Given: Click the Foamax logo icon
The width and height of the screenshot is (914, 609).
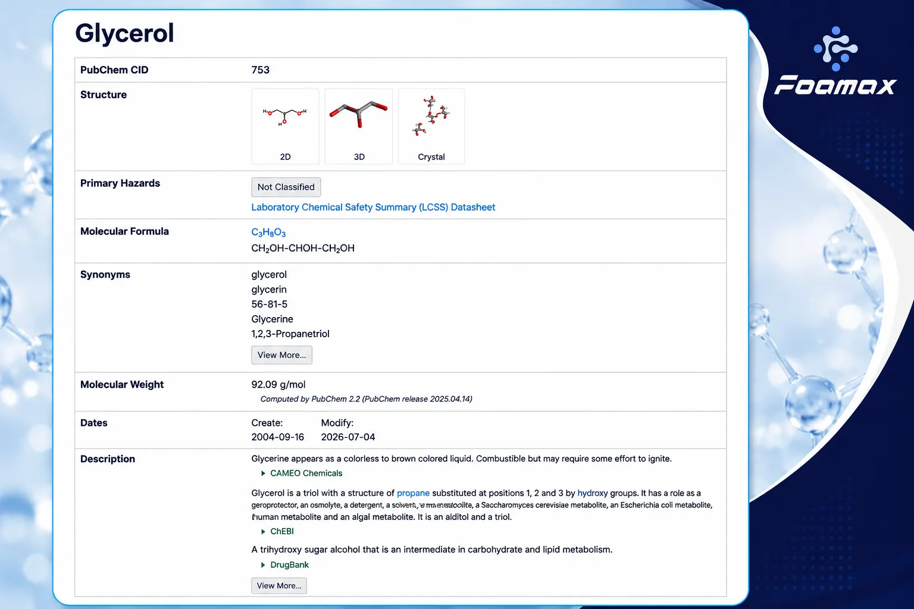Looking at the screenshot, I should tap(836, 48).
